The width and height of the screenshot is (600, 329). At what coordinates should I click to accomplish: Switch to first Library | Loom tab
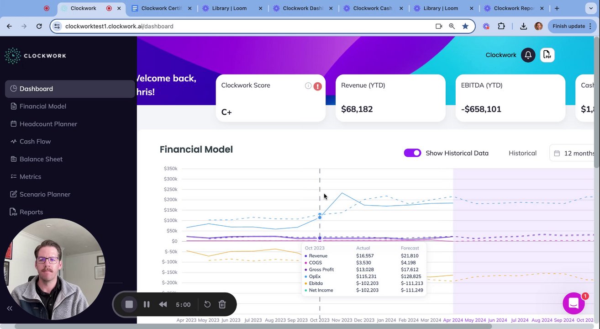click(x=232, y=8)
